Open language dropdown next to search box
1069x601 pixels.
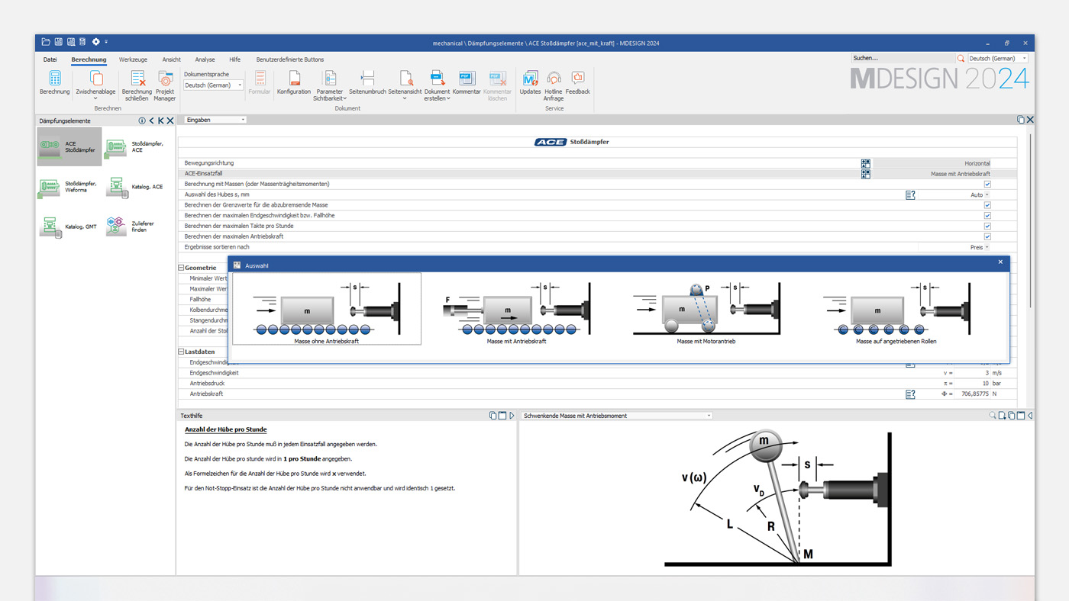pyautogui.click(x=998, y=58)
